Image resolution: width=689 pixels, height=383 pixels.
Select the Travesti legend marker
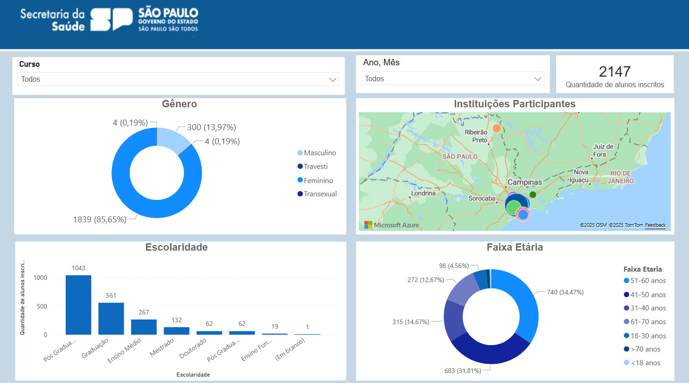pos(300,167)
